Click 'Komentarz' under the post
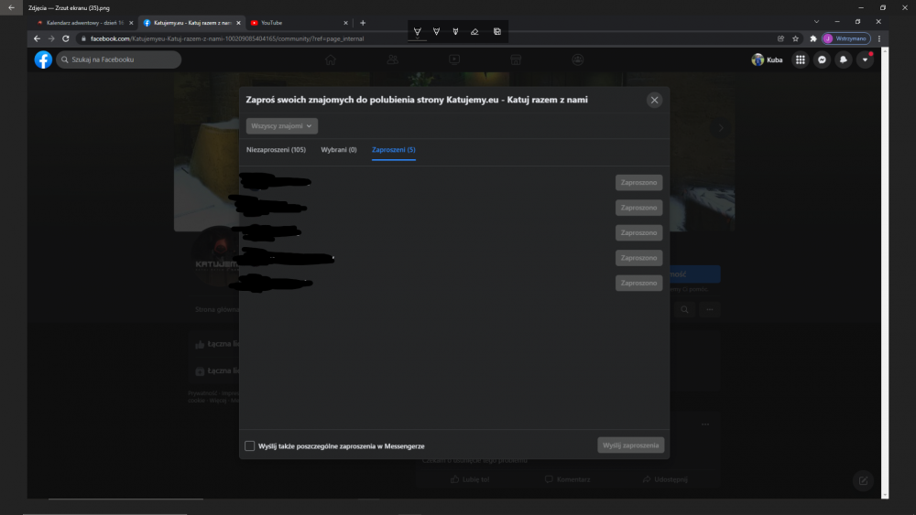Screen dimensions: 916x515 pos(568,479)
